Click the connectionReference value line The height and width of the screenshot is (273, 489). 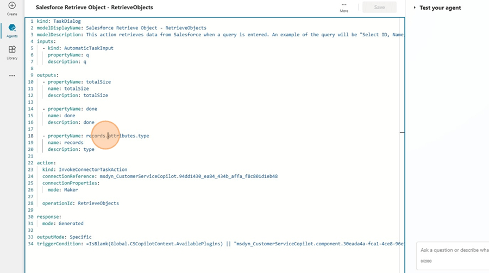click(x=160, y=176)
